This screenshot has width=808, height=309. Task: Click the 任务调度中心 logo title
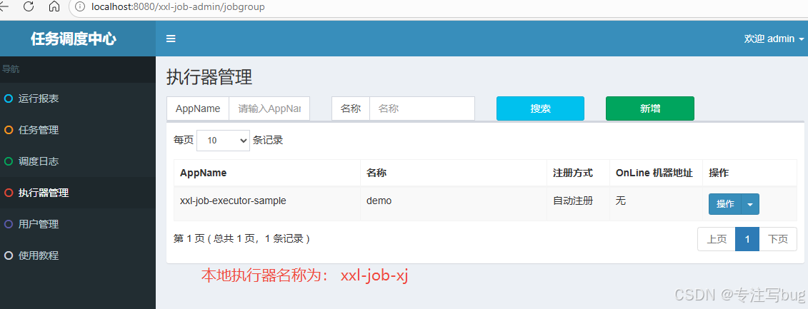click(x=74, y=39)
